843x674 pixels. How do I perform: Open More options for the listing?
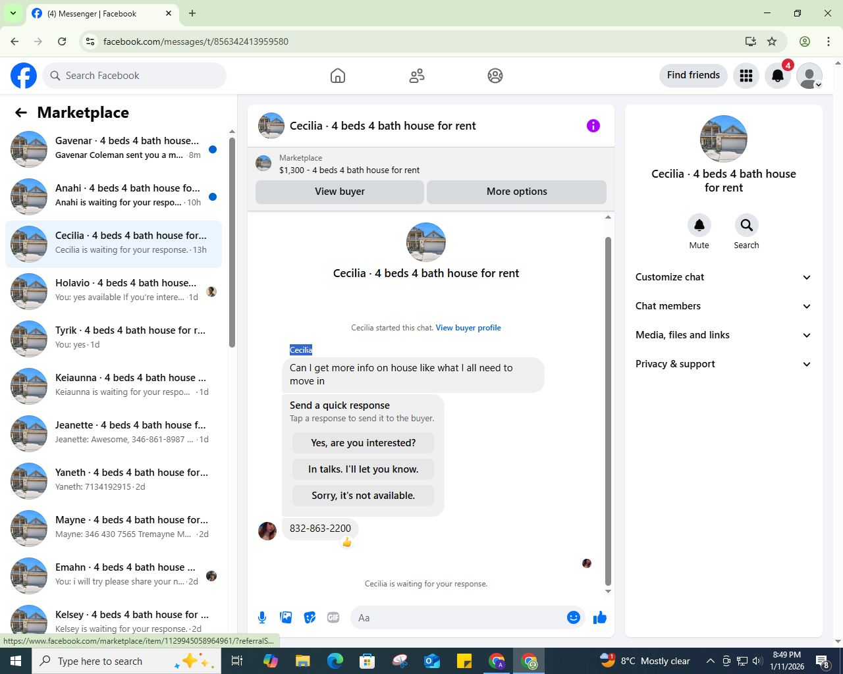tap(517, 192)
